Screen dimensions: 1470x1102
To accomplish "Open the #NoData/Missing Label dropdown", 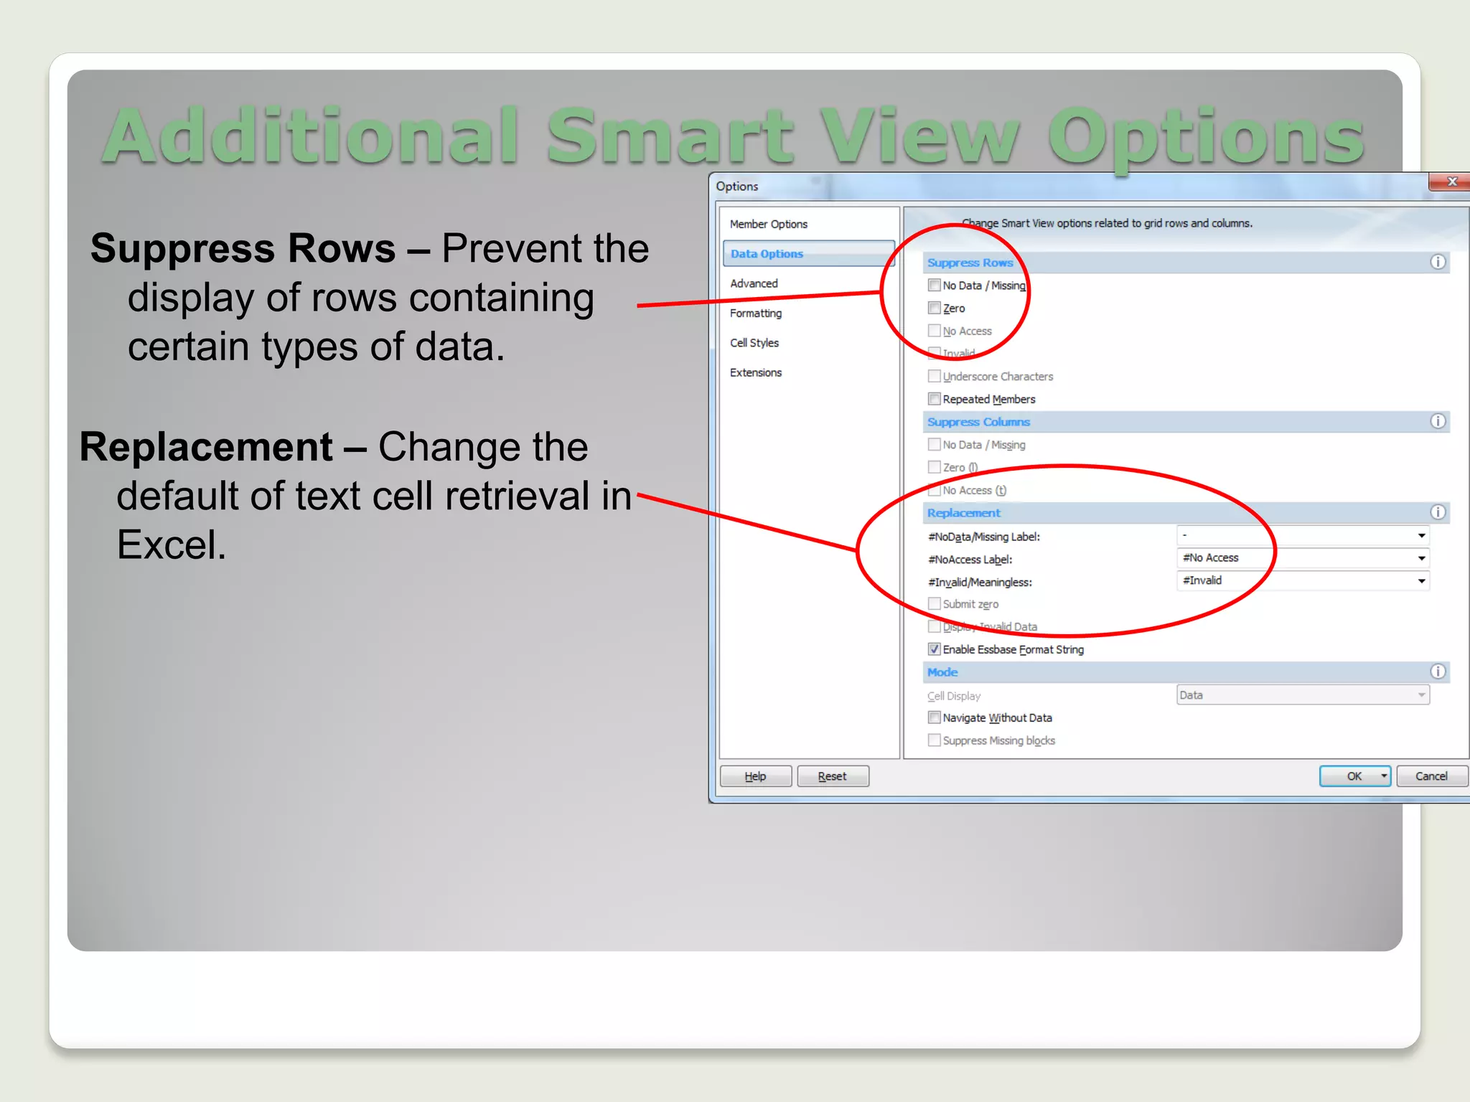I will click(x=1421, y=536).
